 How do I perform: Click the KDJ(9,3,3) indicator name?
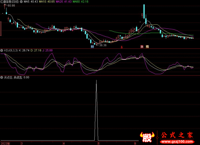coord(11,50)
